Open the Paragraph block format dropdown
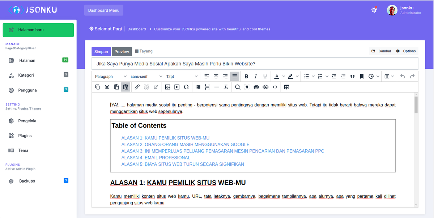 point(111,76)
